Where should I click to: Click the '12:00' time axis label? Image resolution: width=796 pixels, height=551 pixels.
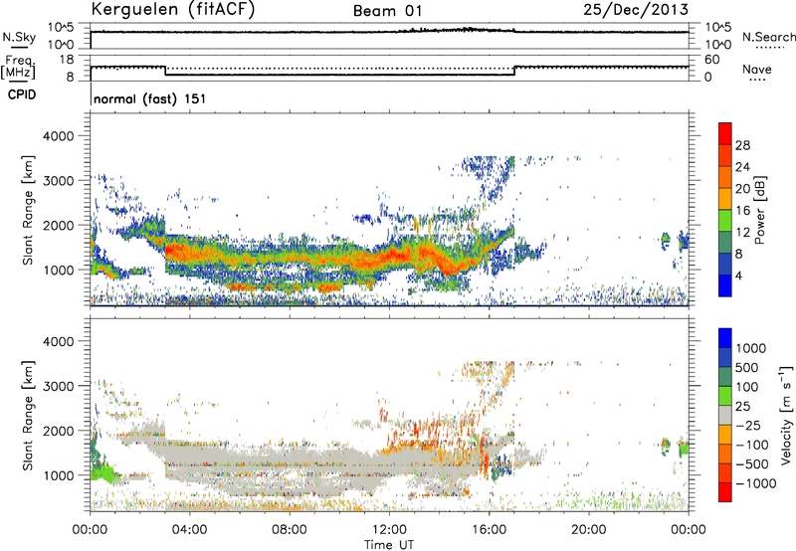[390, 530]
